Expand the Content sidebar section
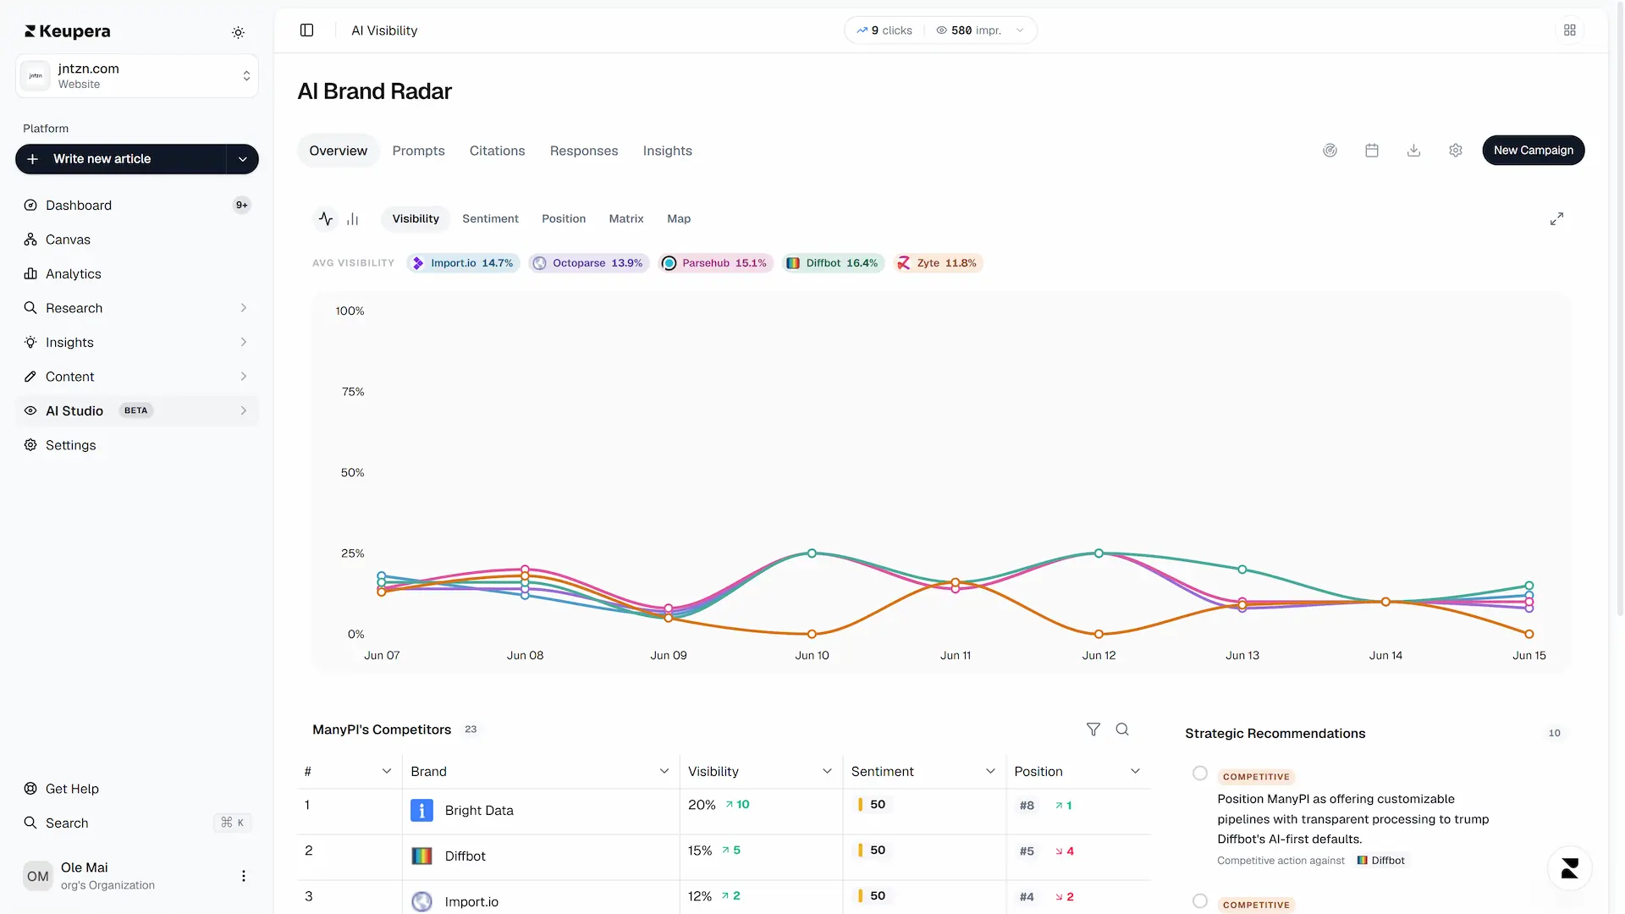Screen dimensions: 1625x914 pyautogui.click(x=244, y=377)
